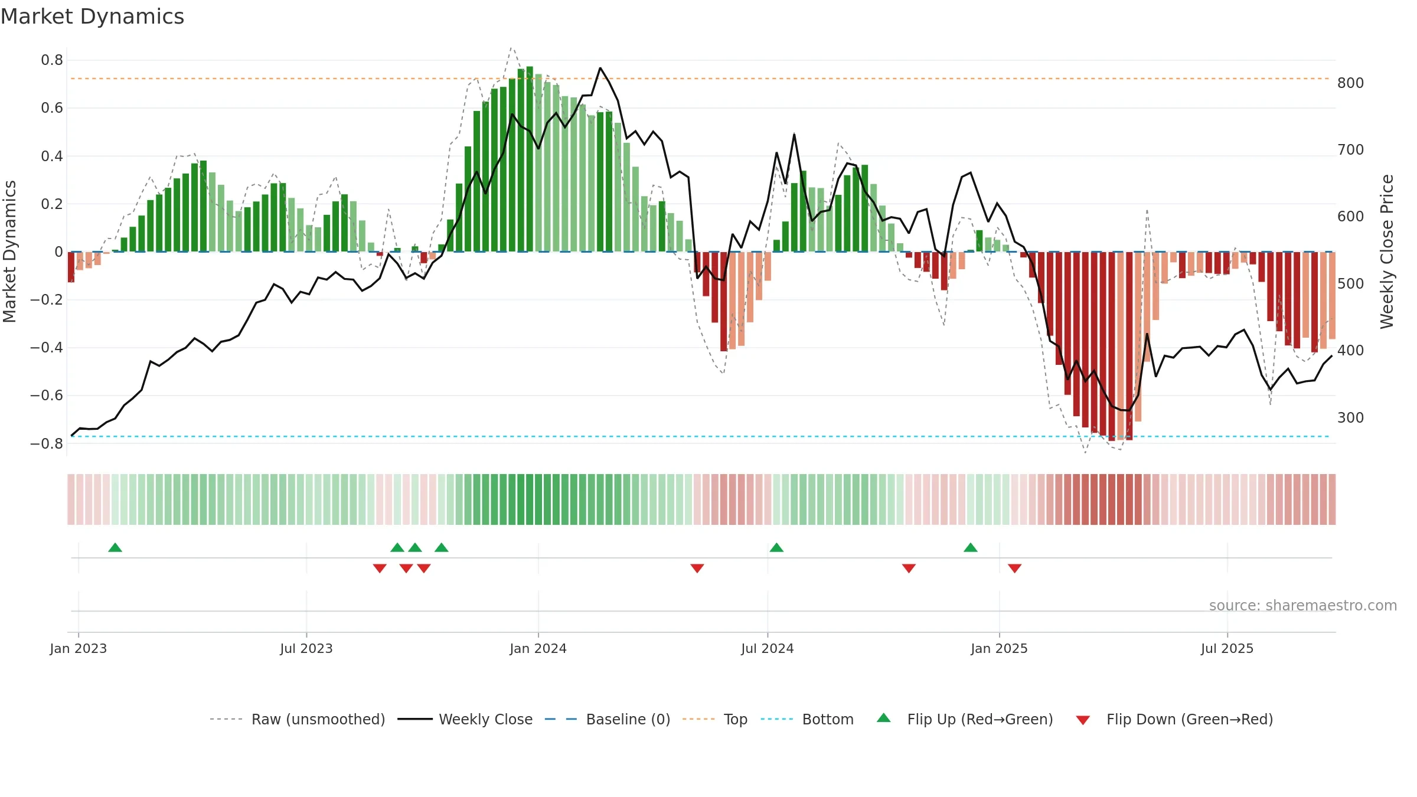
Task: Toggle the Flip Down (Green→Red) legend label
Action: click(1190, 719)
